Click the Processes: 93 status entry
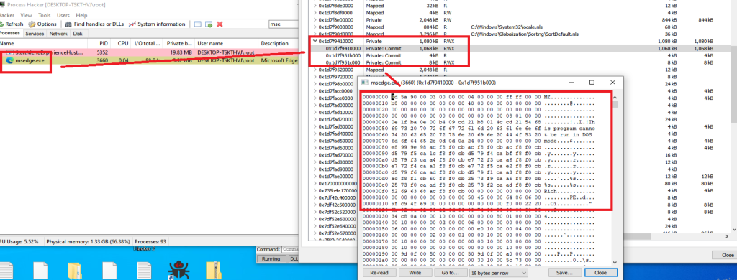The width and height of the screenshot is (737, 280). pyautogui.click(x=151, y=241)
